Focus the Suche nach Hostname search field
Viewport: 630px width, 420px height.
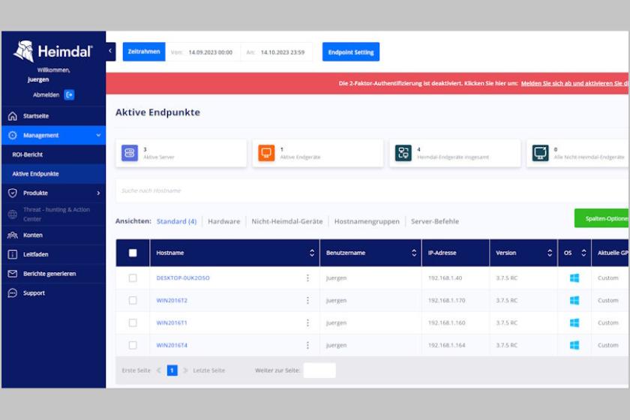click(372, 190)
